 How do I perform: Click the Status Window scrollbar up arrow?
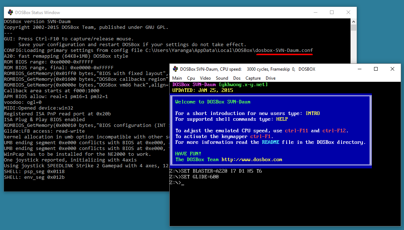pos(353,22)
